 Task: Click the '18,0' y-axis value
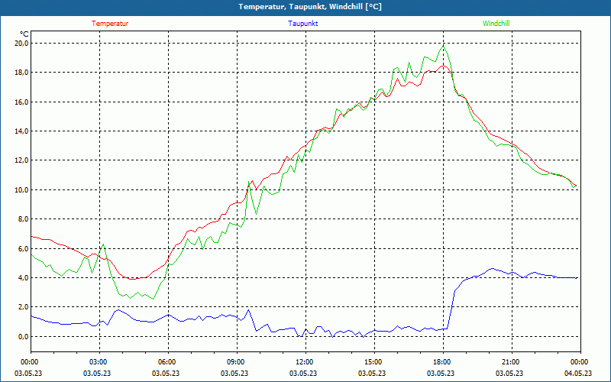(22, 73)
